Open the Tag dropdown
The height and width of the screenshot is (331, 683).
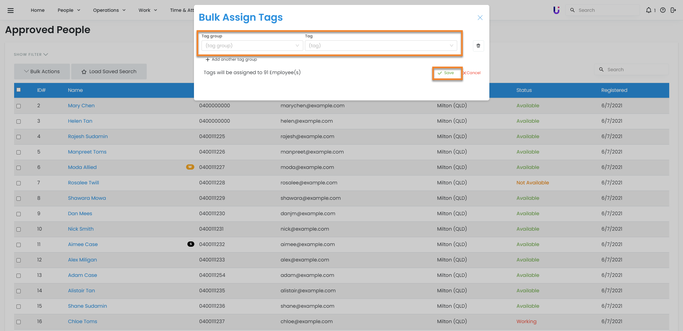tap(381, 46)
